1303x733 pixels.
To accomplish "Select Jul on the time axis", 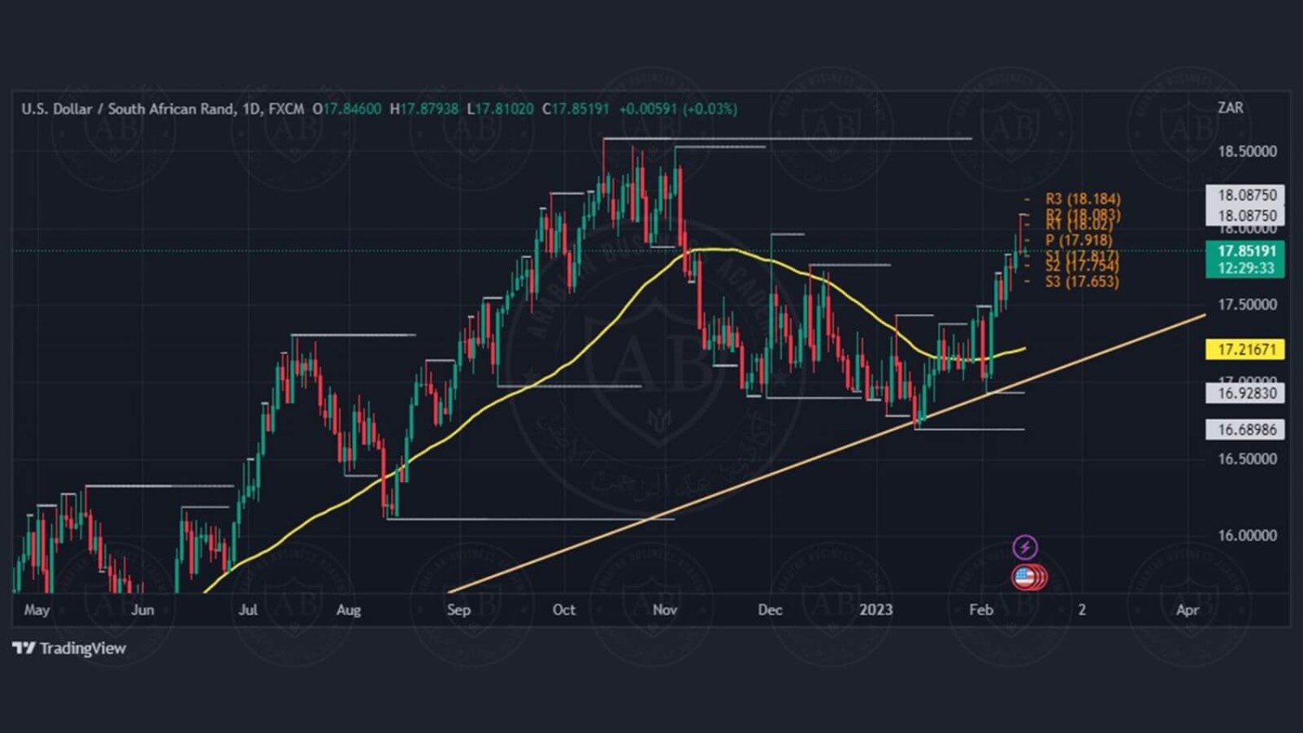I will [x=248, y=610].
